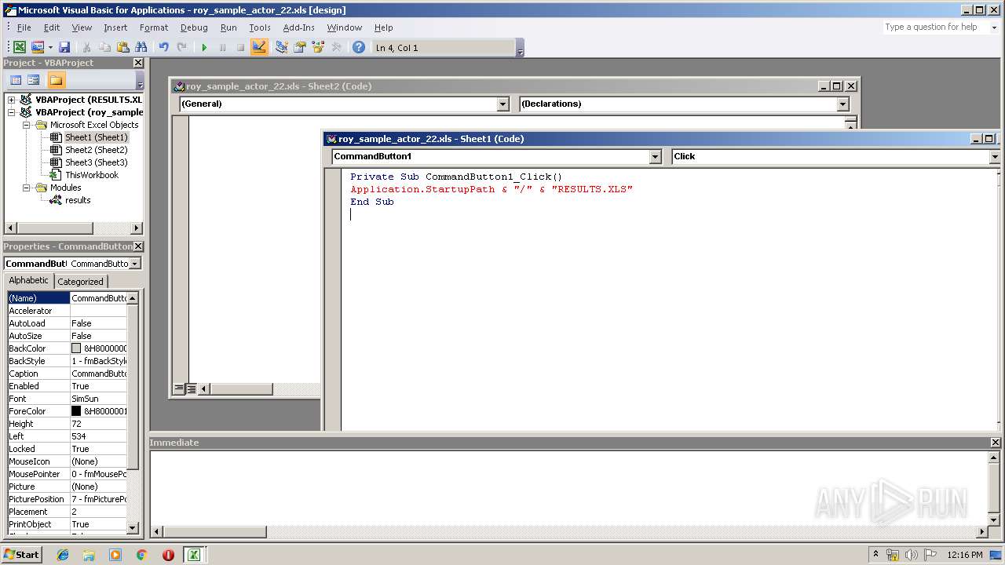This screenshot has width=1005, height=565.
Task: Open the File menu
Action: 24,27
